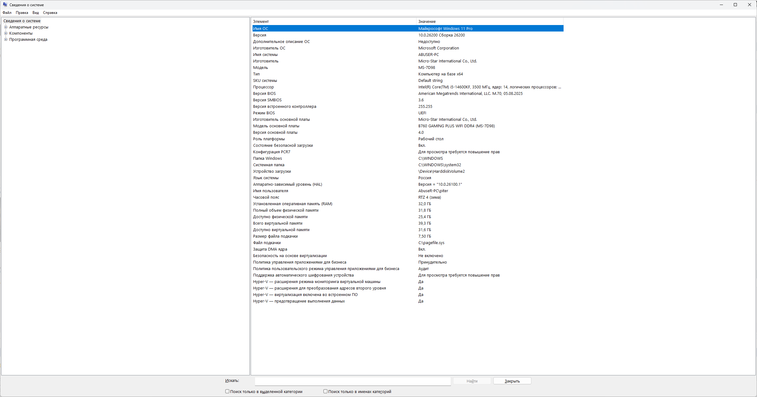Viewport: 757px width, 397px height.
Task: Open the Правка menu
Action: 22,13
